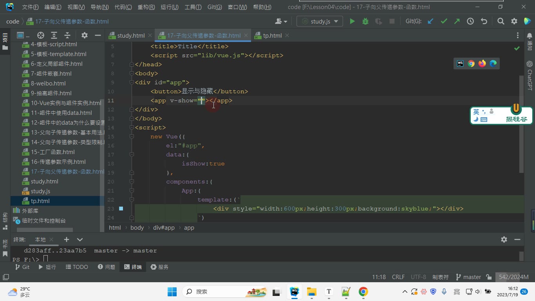
Task: Push commits with the Git push arrow
Action: [x=457, y=22]
